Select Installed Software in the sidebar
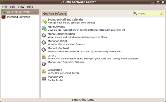This screenshot has width=166, height=102. [x=20, y=17]
